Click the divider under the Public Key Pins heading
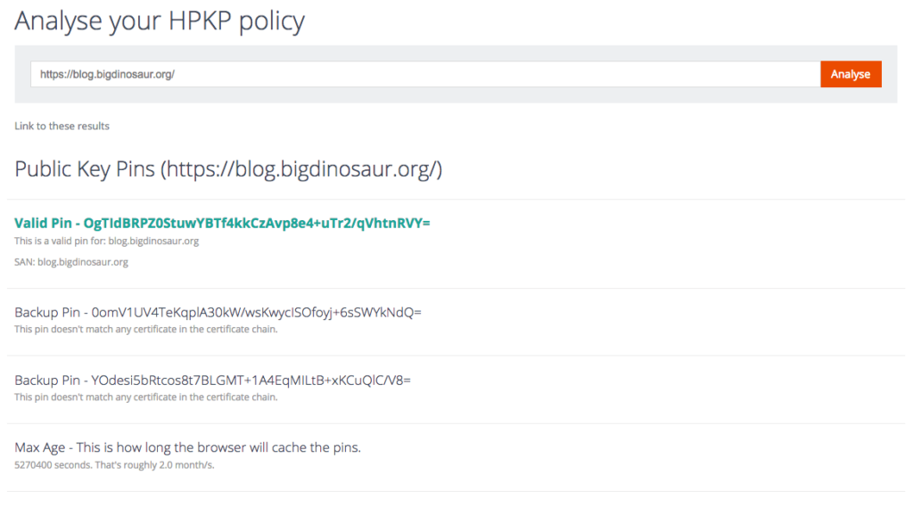913x516 pixels. pyautogui.click(x=456, y=199)
